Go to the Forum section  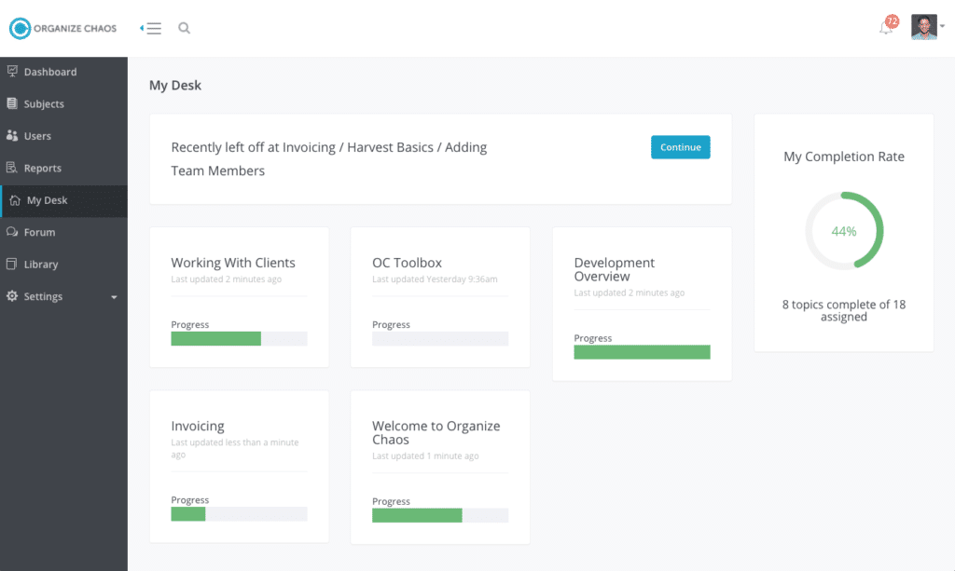tap(37, 232)
